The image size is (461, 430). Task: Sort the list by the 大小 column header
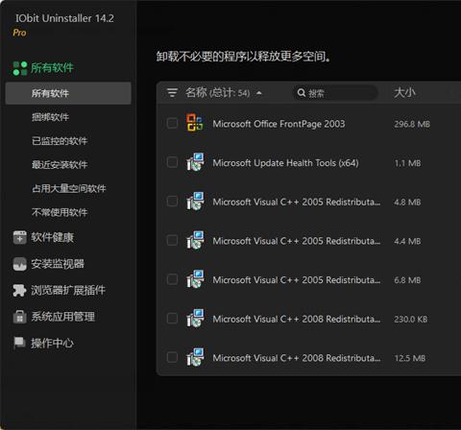pos(404,93)
